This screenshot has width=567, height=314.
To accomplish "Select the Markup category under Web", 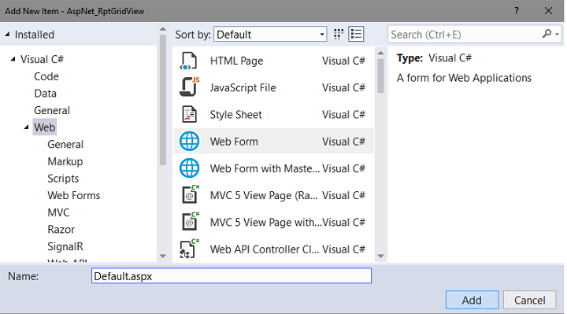I will pos(65,161).
